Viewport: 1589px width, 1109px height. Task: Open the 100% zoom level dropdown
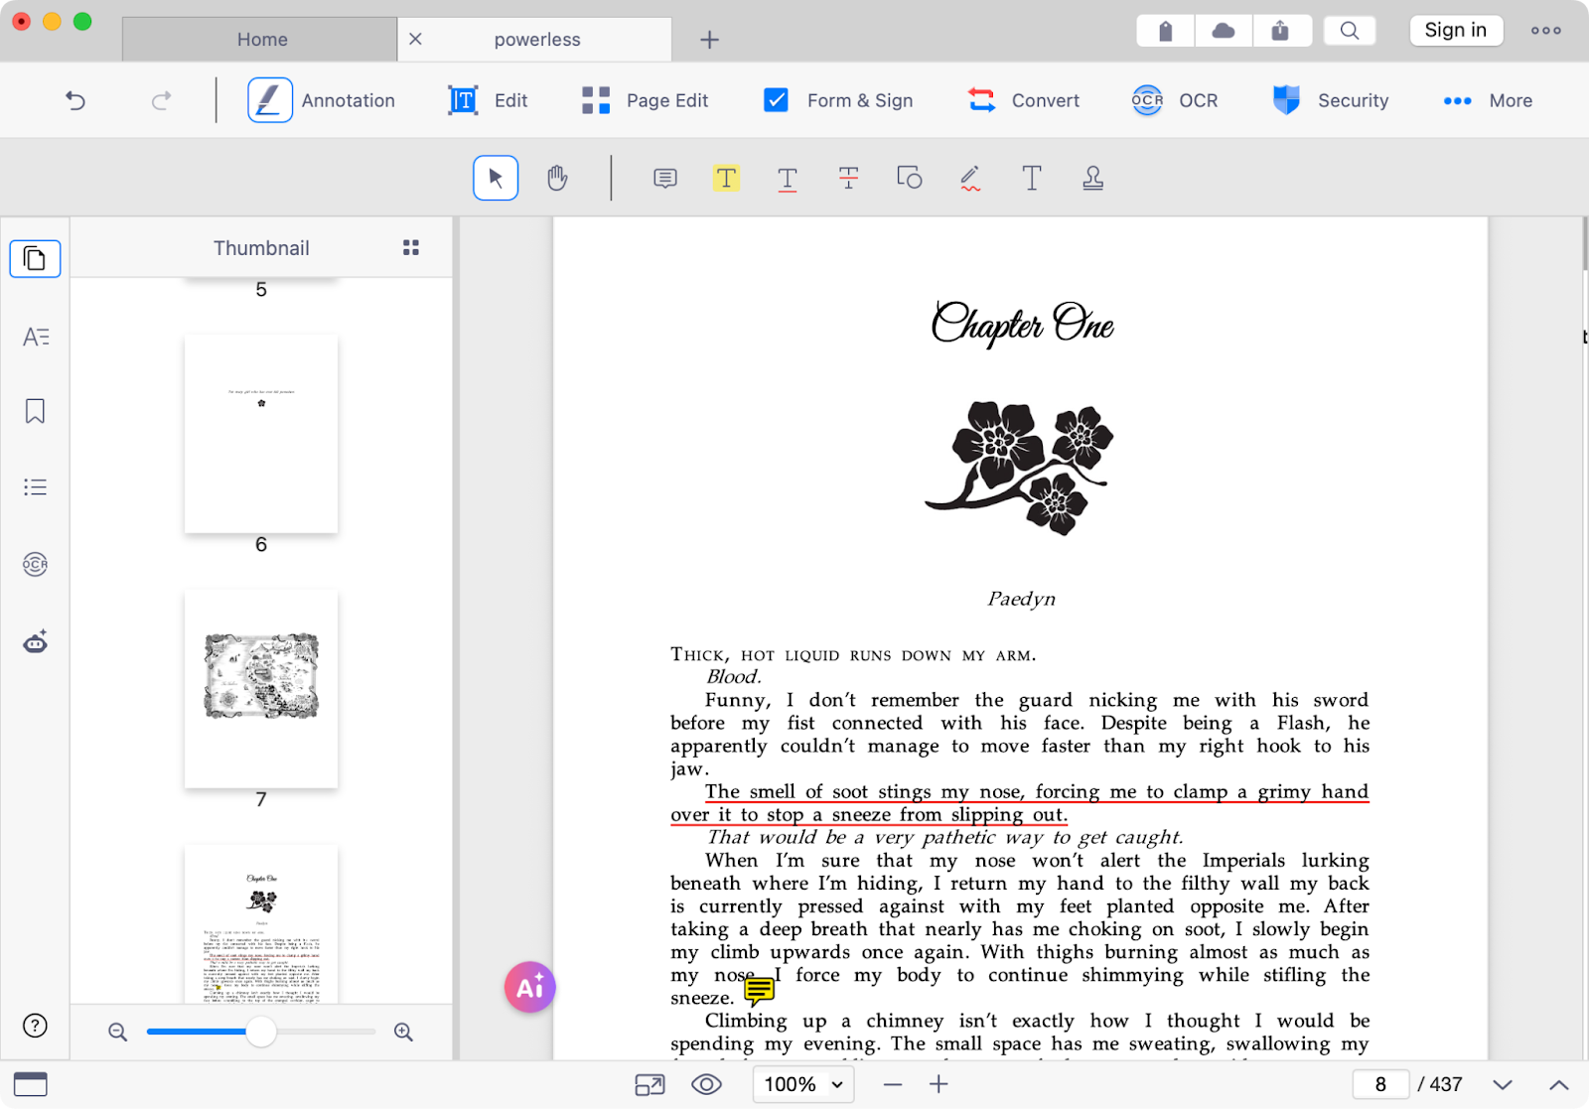[802, 1084]
